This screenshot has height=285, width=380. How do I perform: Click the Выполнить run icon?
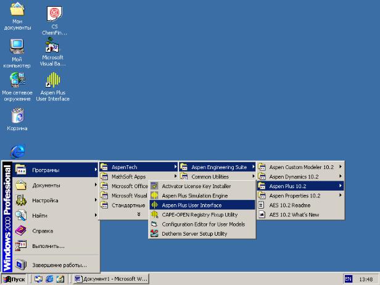pos(21,246)
